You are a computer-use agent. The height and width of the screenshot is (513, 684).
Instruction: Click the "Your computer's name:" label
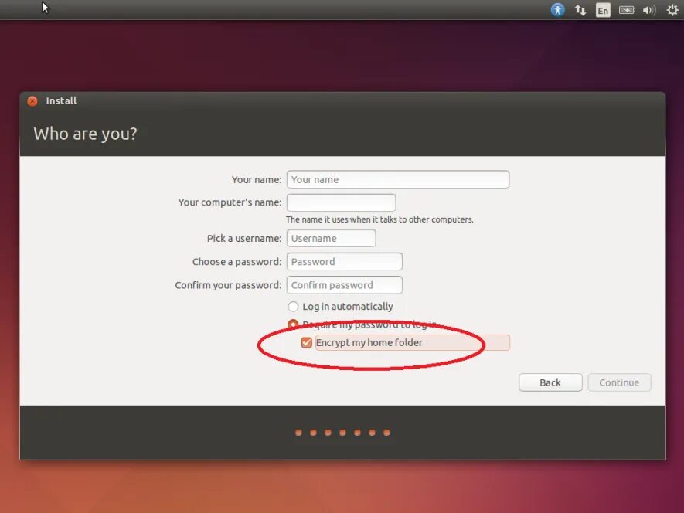pyautogui.click(x=230, y=202)
